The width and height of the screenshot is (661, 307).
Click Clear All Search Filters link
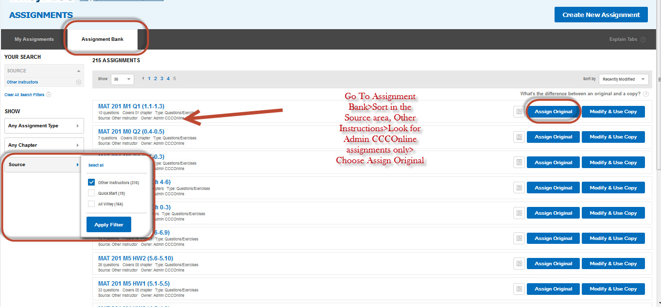click(24, 95)
